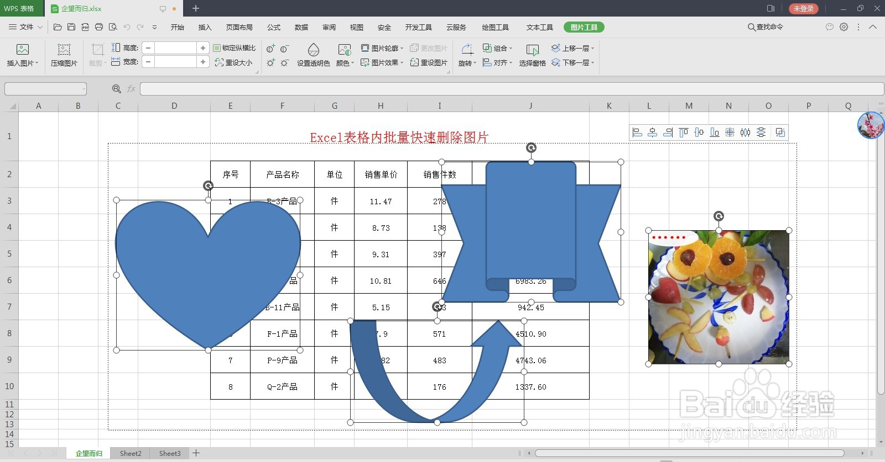Distribute horizontally icon in floating toolbar
This screenshot has height=462, width=885.
tap(746, 132)
